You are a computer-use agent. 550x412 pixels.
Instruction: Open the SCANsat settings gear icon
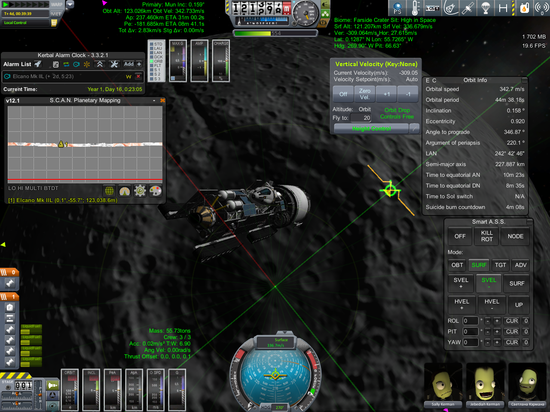[140, 191]
